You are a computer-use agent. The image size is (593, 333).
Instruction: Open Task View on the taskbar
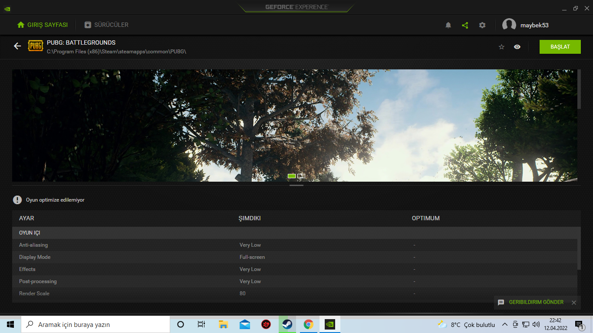point(201,324)
